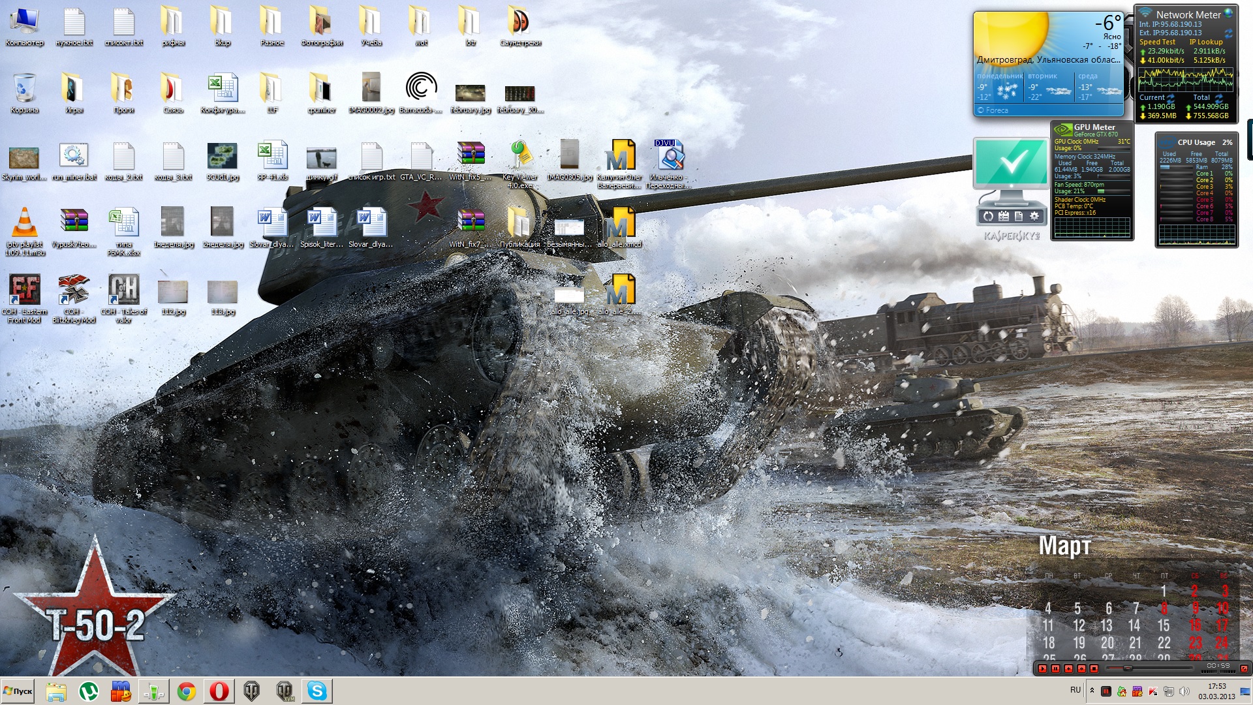The image size is (1253, 705).
Task: Click the volume speaker icon in the tray
Action: (1184, 691)
